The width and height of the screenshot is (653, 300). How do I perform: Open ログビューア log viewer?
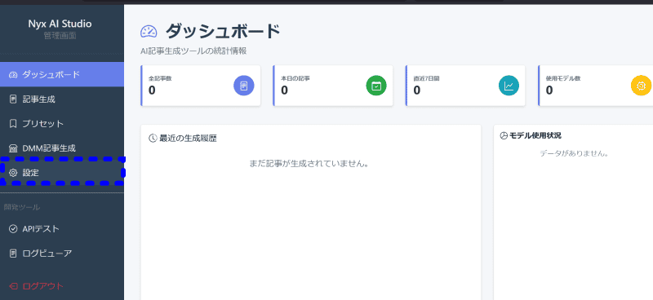pyautogui.click(x=62, y=253)
